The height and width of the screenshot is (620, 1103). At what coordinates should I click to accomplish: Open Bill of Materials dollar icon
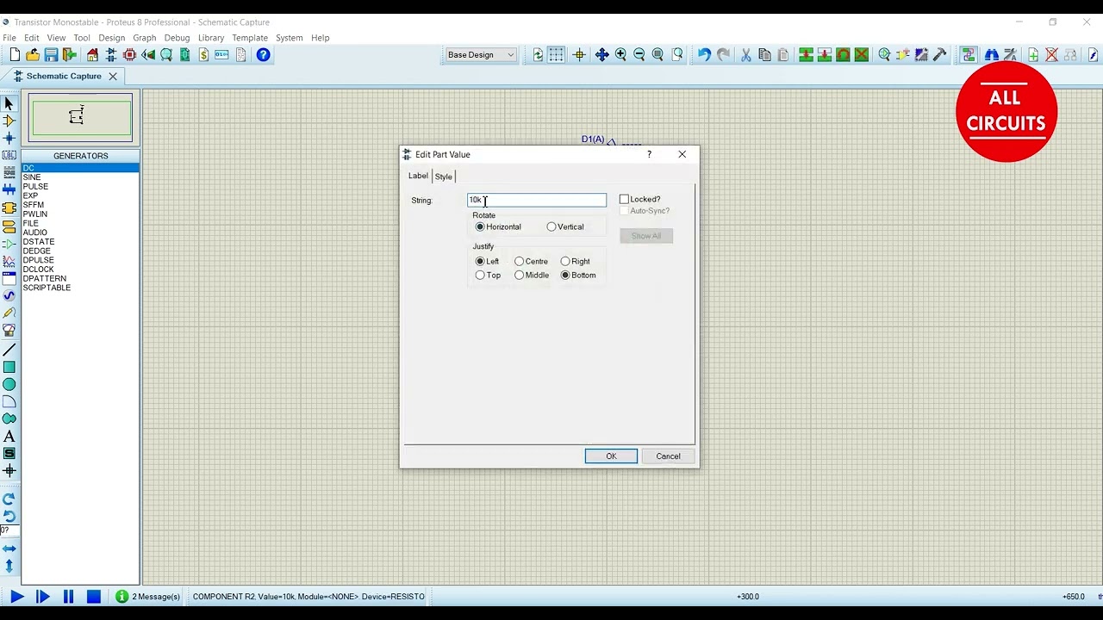203,55
